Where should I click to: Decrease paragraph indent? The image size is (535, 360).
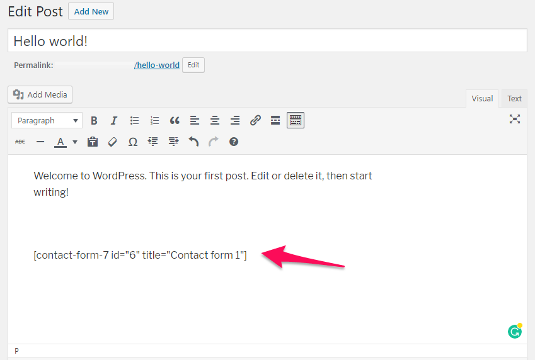153,142
